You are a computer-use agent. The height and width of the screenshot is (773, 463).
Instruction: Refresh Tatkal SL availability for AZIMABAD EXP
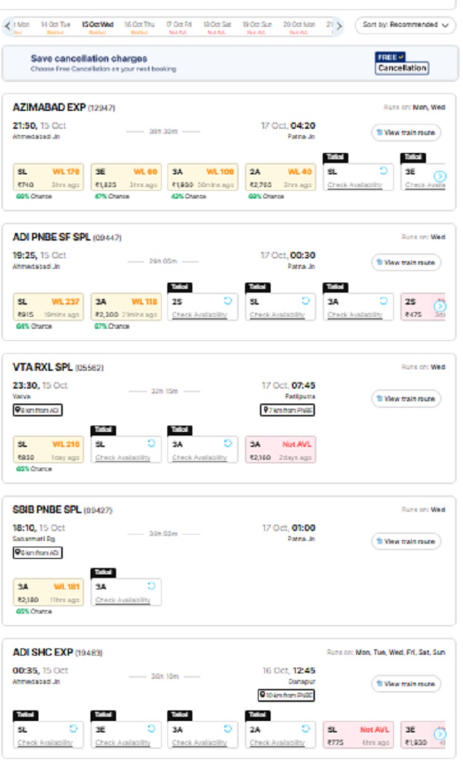pos(383,172)
